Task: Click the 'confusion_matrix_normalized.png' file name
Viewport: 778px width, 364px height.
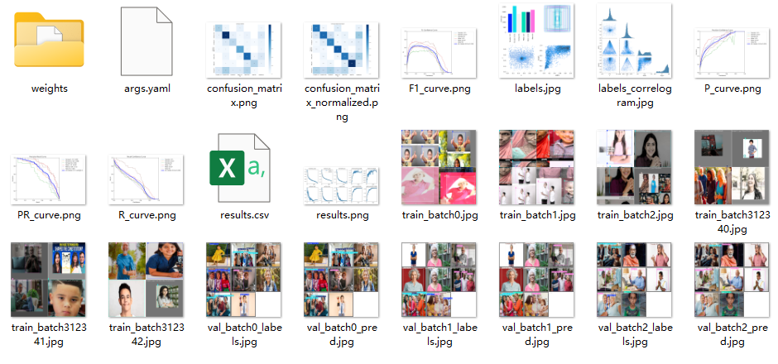Action: (x=341, y=103)
